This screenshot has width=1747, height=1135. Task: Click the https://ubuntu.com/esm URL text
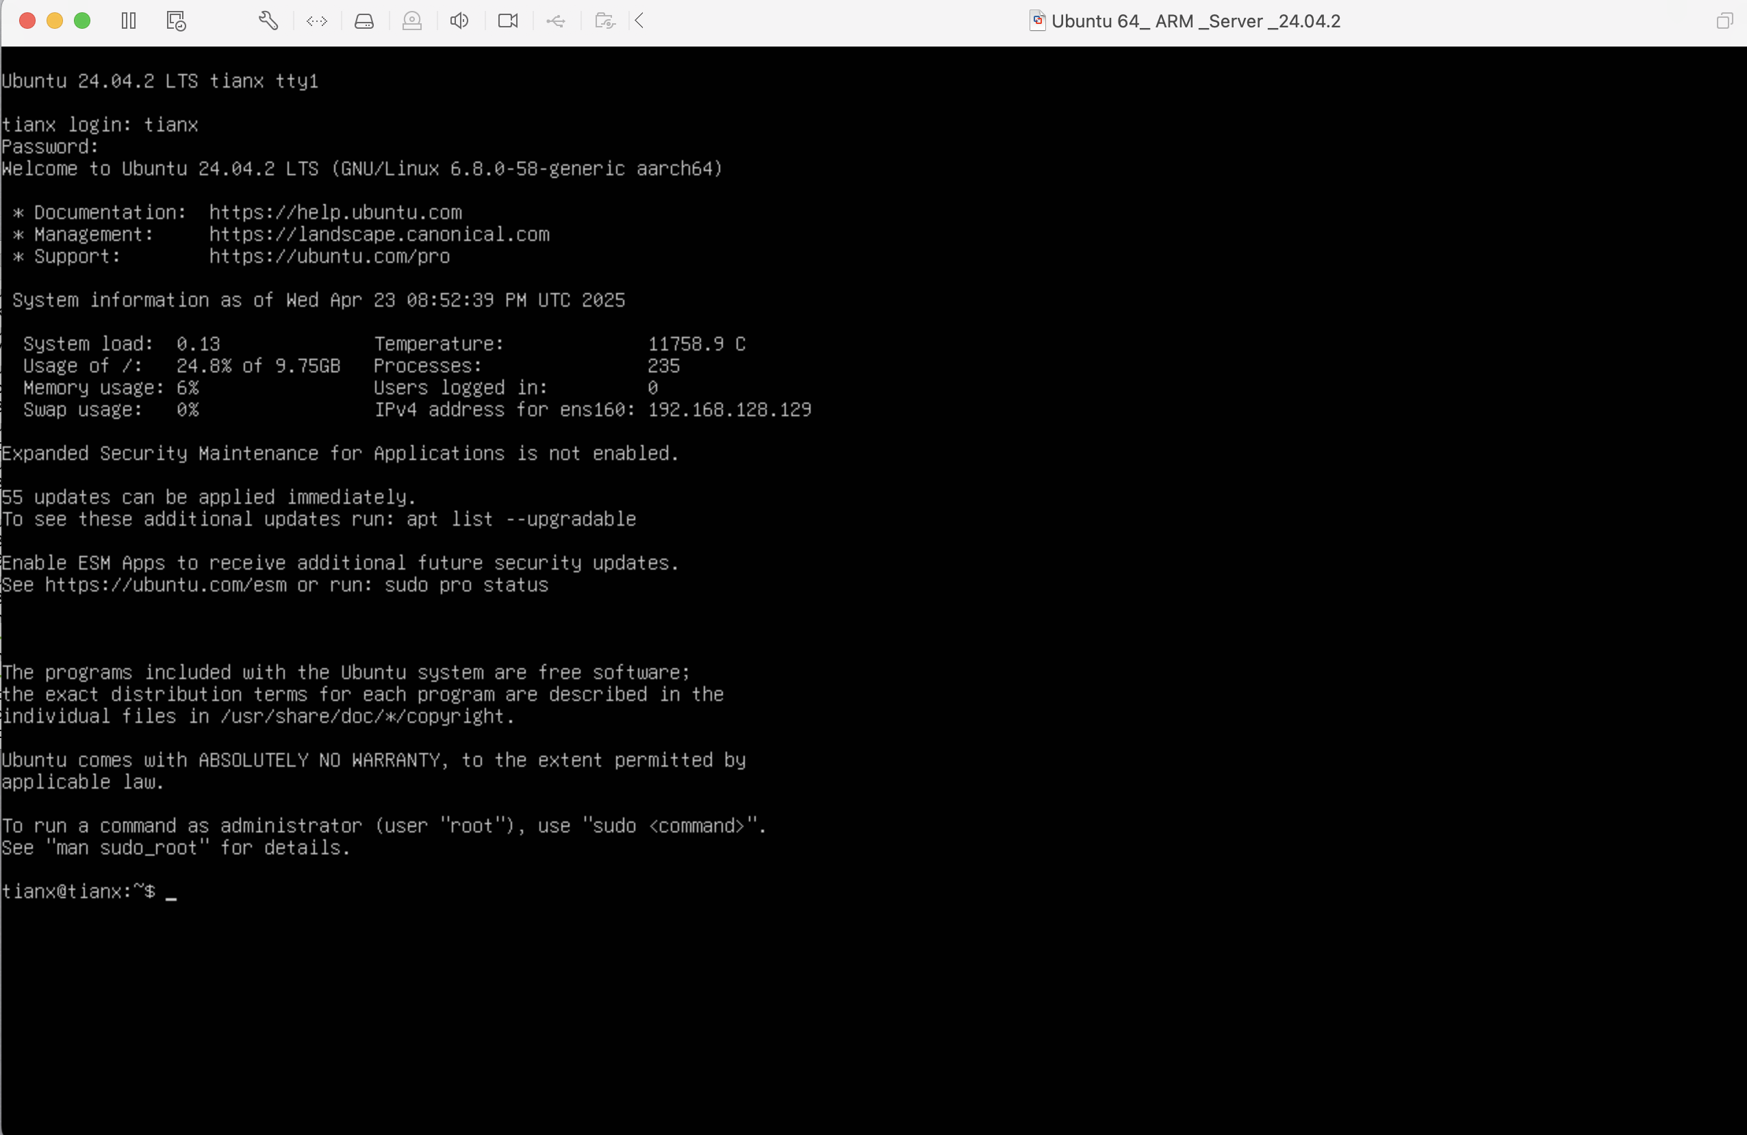[x=166, y=585]
